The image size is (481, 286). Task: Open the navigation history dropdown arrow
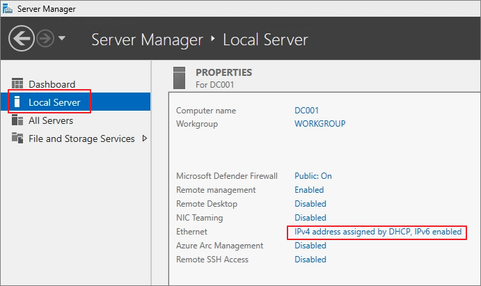pos(62,38)
